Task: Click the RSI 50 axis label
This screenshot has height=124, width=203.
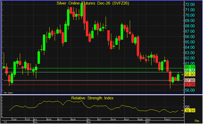Action: 187,107
